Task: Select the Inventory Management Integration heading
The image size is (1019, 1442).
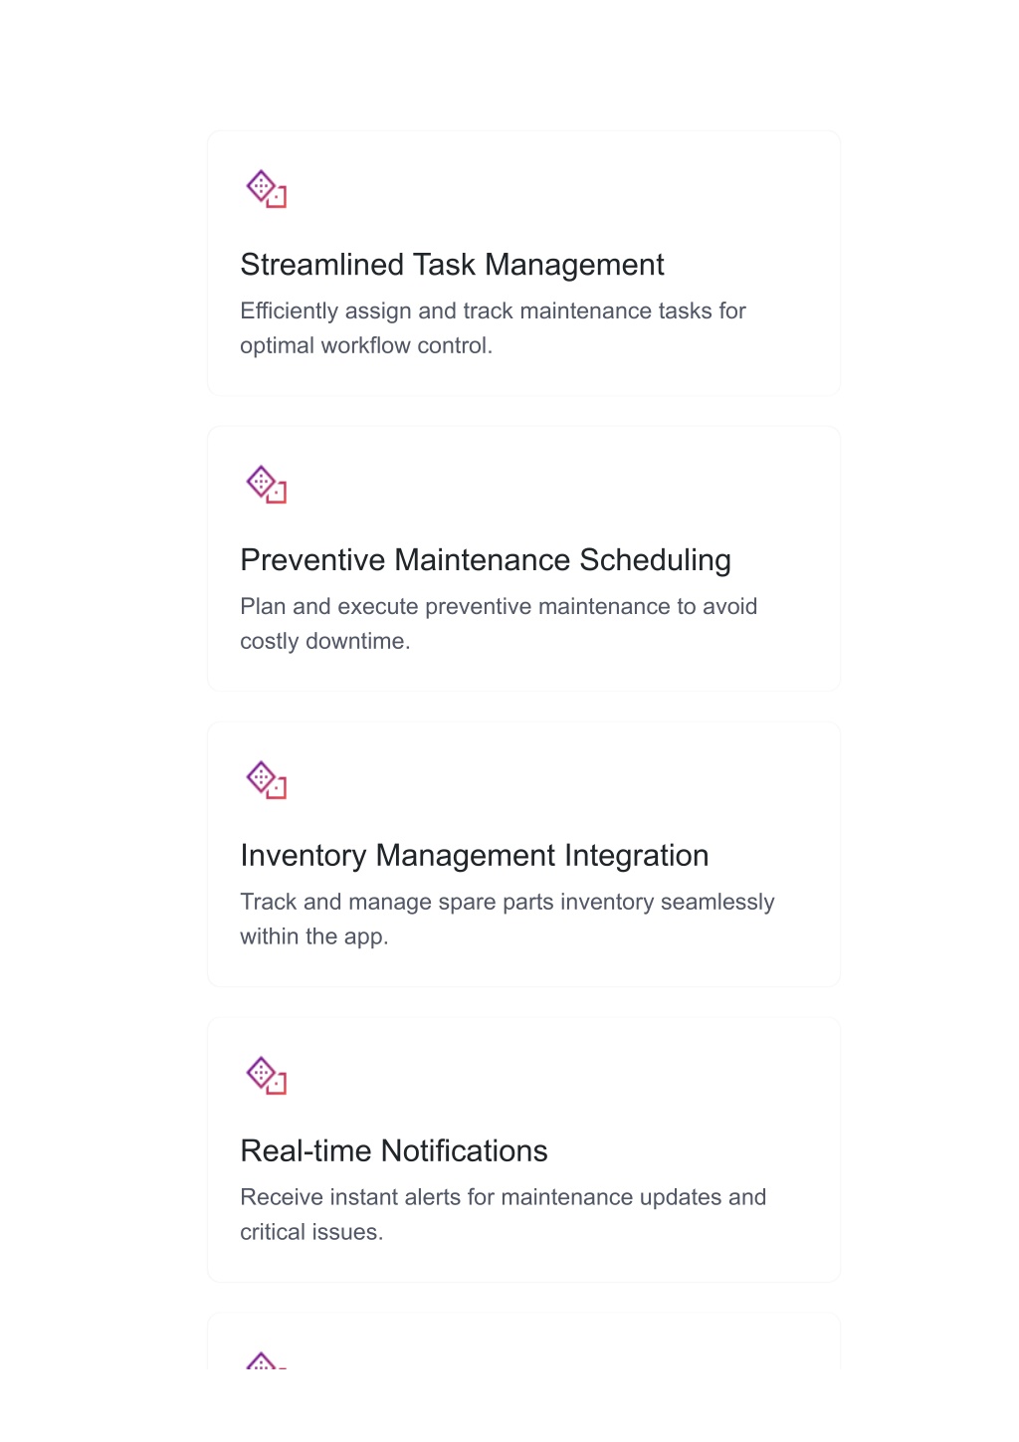Action: coord(475,856)
